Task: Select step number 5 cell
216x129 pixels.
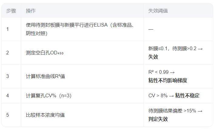Action: (8, 115)
